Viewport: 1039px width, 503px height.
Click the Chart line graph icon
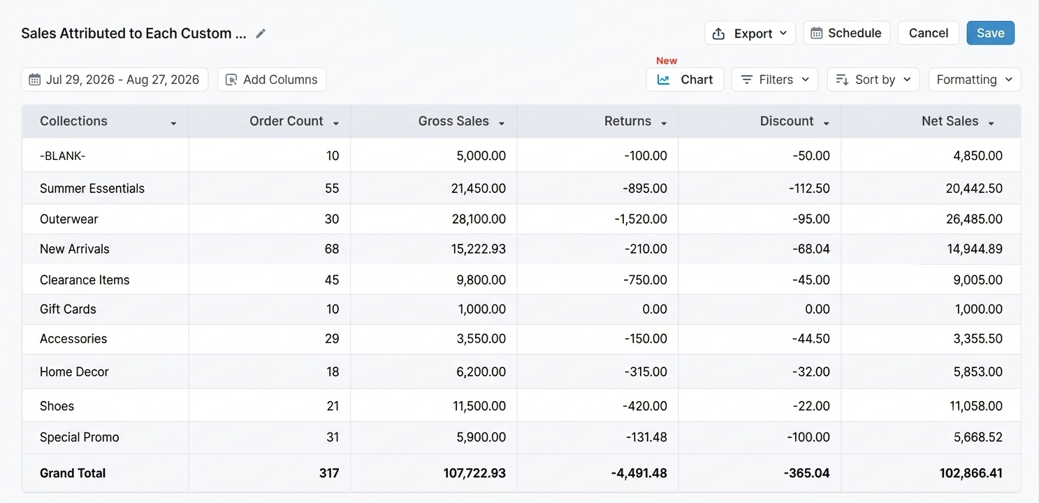pos(664,80)
